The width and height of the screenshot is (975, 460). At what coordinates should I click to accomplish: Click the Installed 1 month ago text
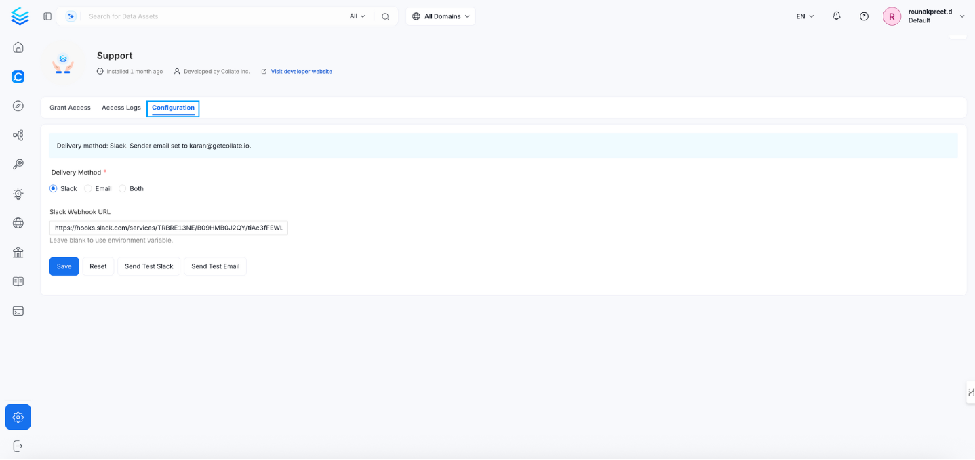point(134,72)
